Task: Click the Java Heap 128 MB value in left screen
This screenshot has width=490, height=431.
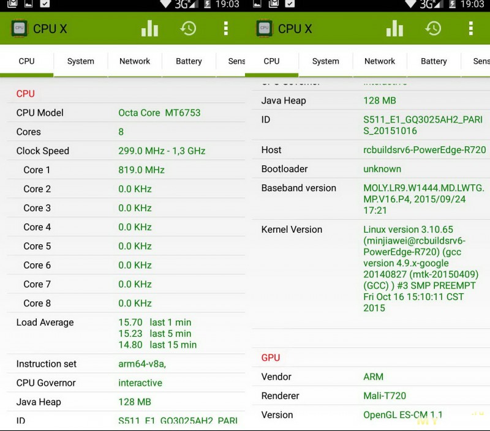Action: pyautogui.click(x=135, y=402)
